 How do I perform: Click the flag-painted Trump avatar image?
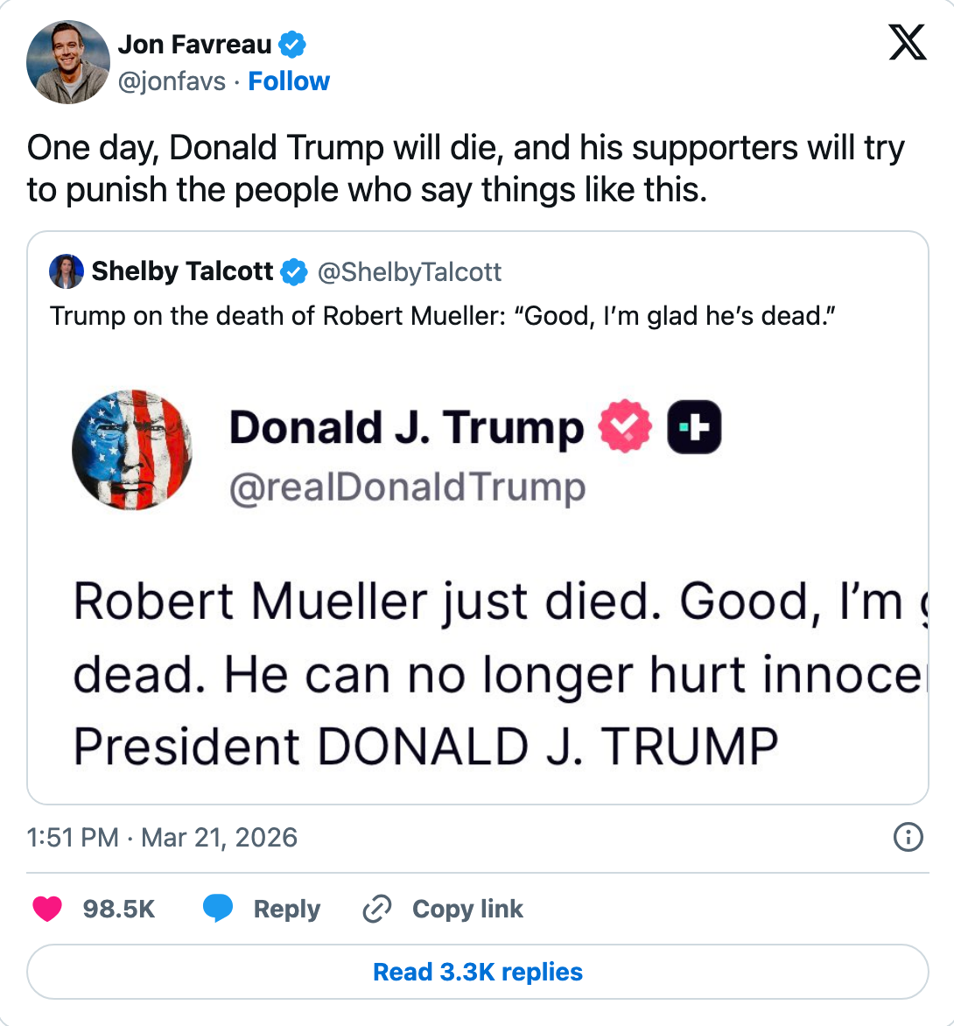[x=132, y=450]
